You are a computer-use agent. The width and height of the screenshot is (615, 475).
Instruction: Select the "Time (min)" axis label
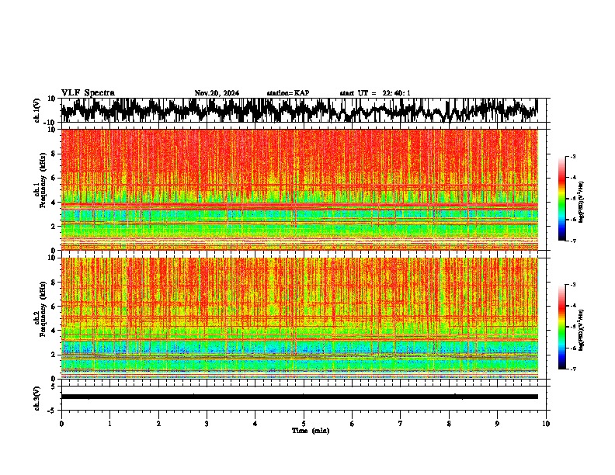pyautogui.click(x=311, y=431)
